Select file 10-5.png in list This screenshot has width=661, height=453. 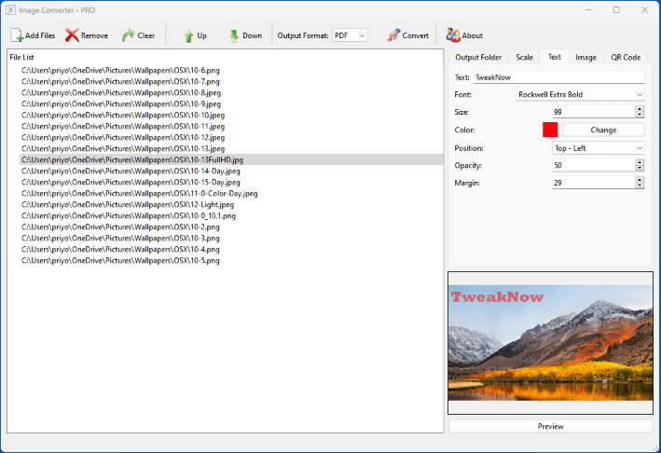[120, 260]
